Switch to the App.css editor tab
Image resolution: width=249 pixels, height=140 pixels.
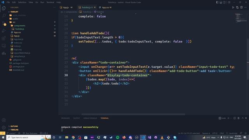pos(105,7)
